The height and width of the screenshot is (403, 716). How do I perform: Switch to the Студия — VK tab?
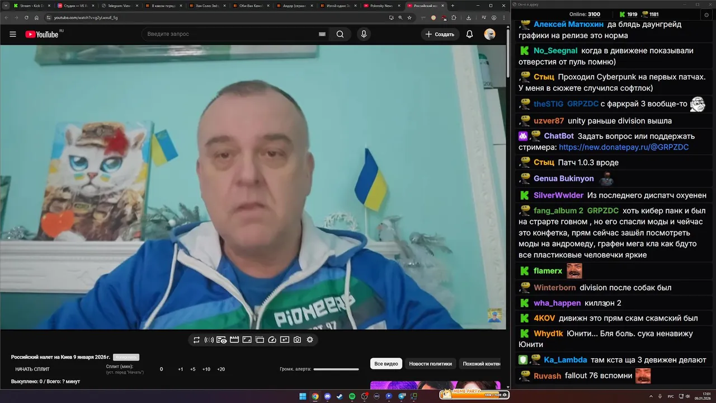click(76, 6)
